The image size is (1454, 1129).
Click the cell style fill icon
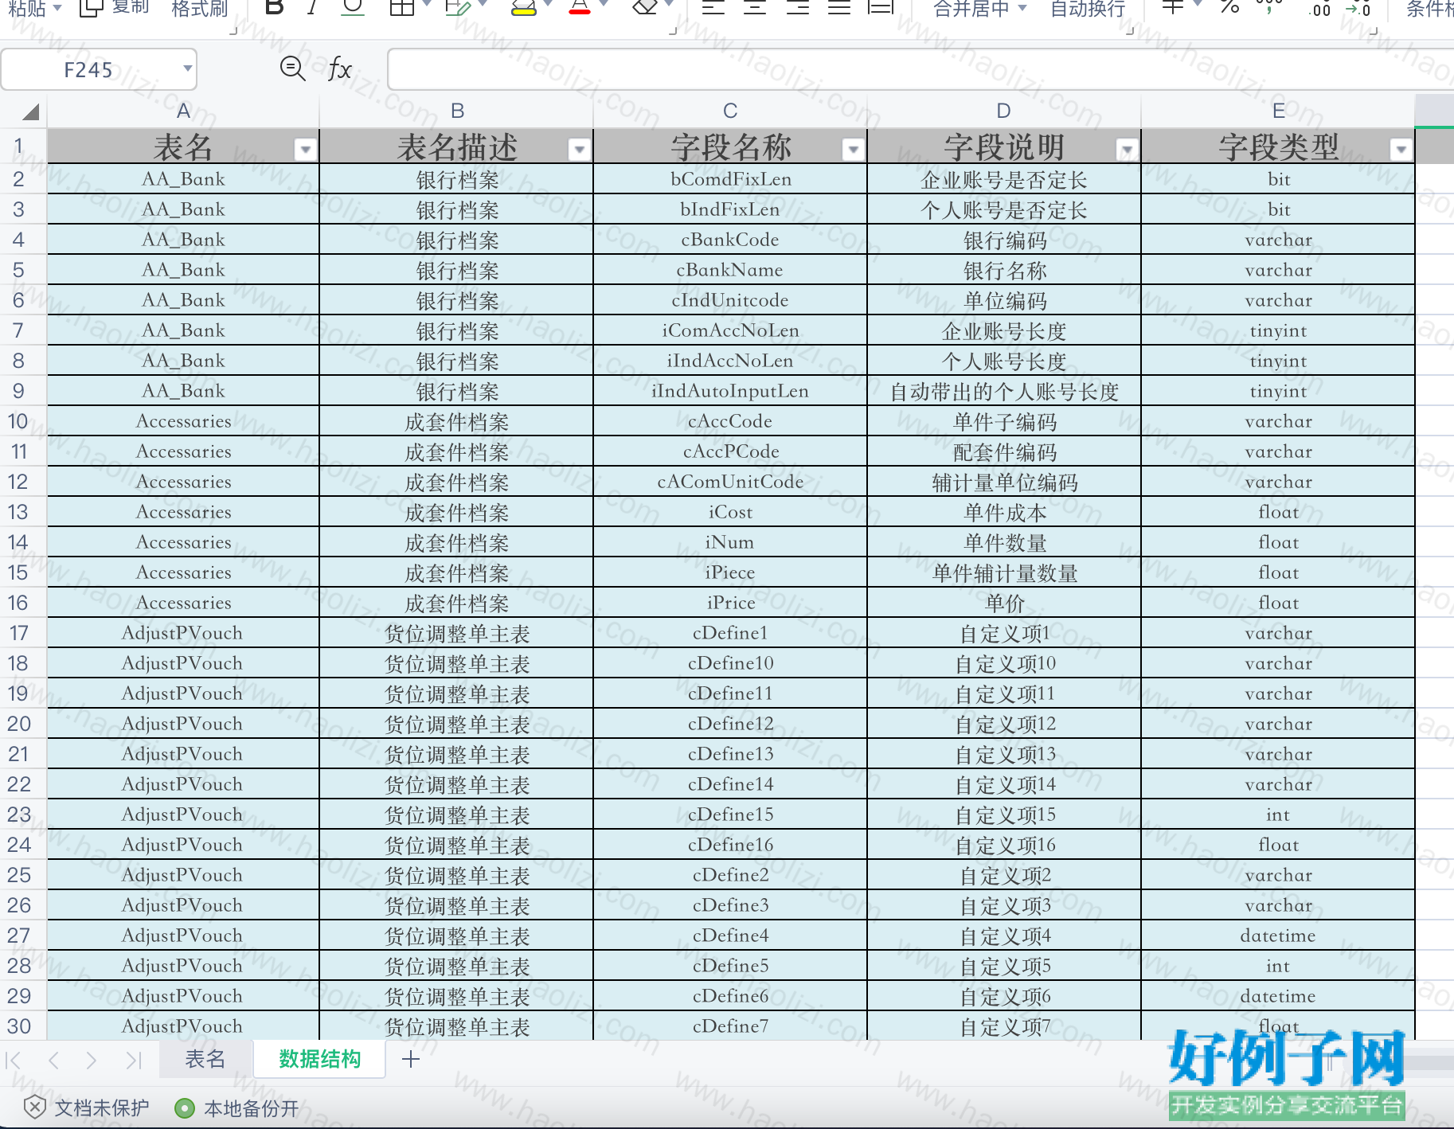click(x=457, y=8)
